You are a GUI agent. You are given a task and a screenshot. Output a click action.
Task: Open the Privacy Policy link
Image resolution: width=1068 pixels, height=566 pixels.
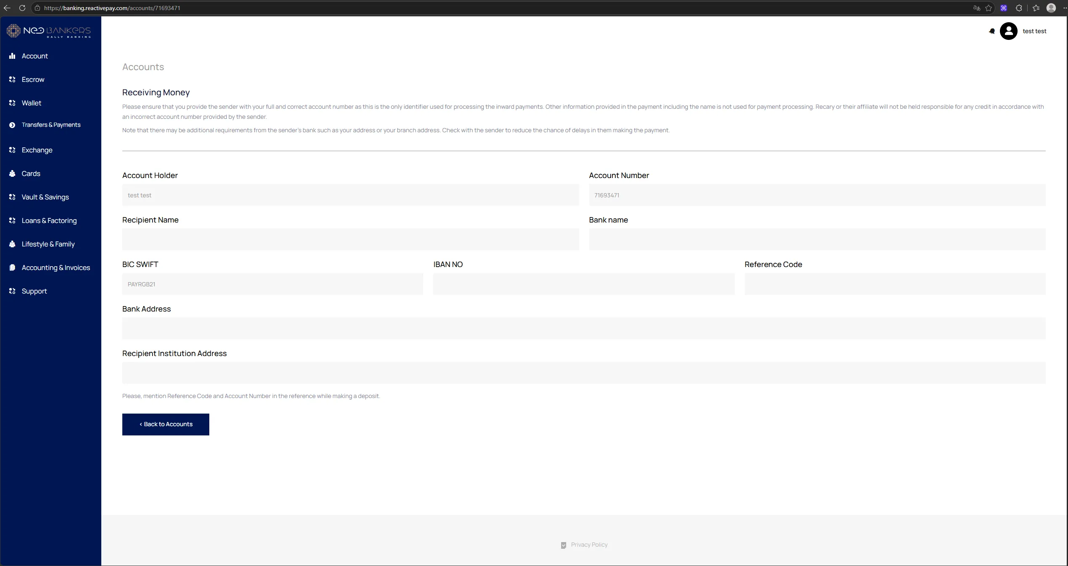coord(589,545)
